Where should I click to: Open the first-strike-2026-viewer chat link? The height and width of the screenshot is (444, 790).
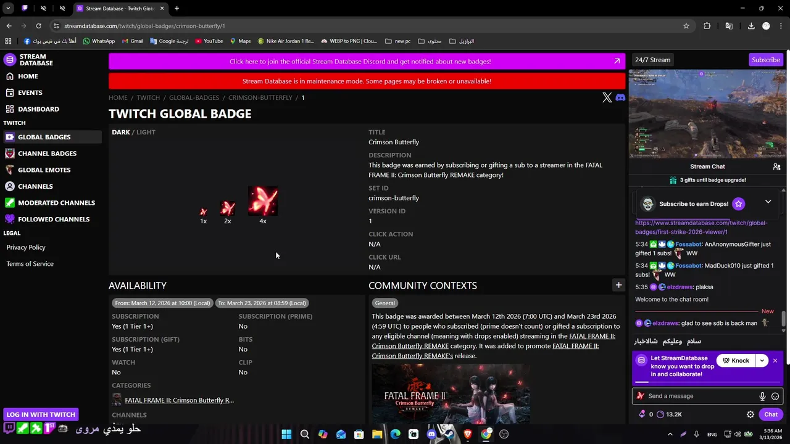coord(701,227)
